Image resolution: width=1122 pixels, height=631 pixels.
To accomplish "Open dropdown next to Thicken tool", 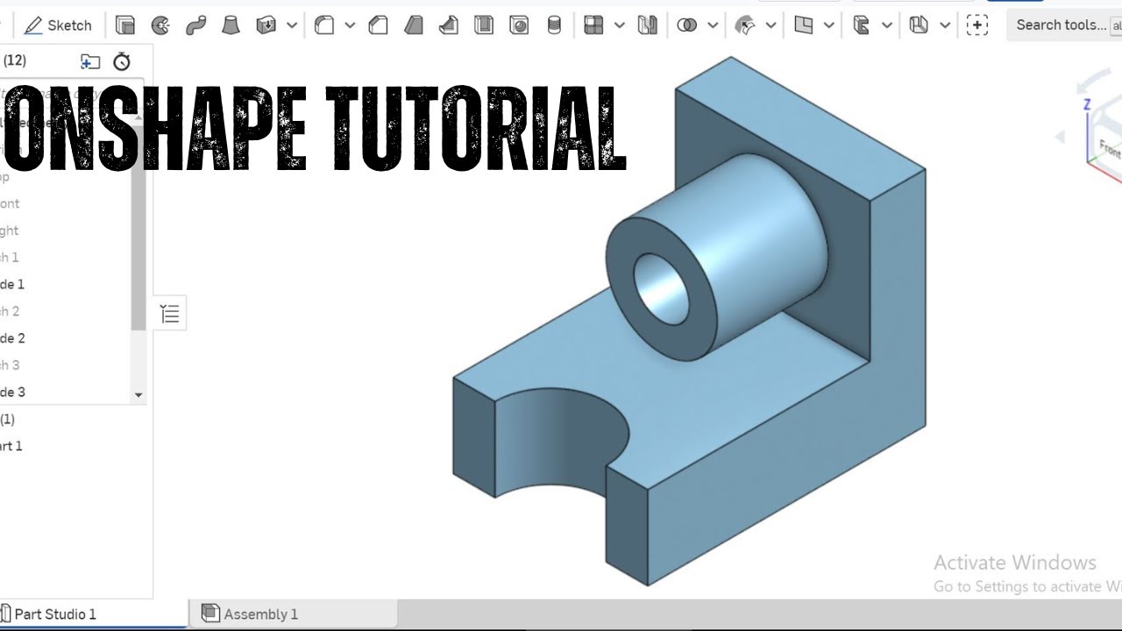I will (292, 25).
